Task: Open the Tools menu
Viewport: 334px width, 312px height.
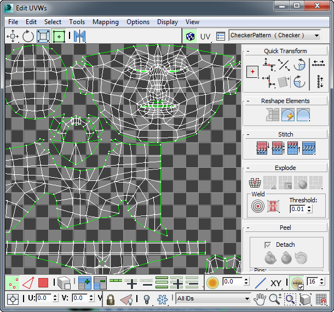Action: (77, 22)
